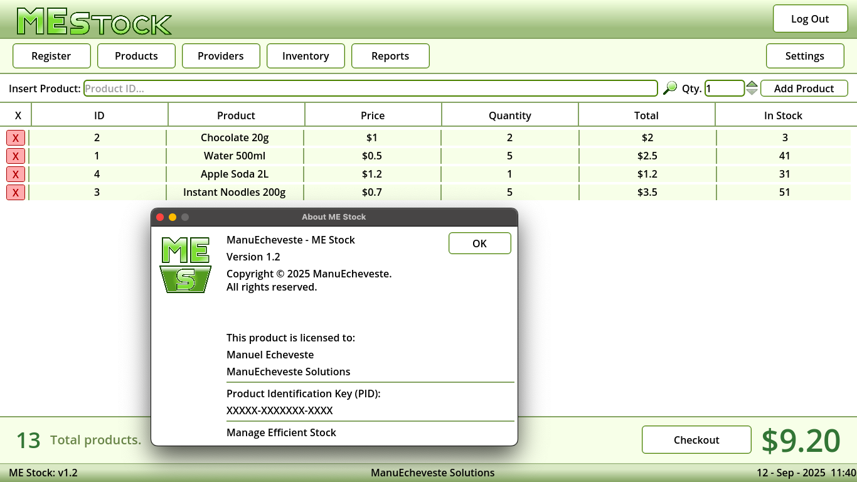
Task: Open the Settings page
Action: [x=805, y=56]
